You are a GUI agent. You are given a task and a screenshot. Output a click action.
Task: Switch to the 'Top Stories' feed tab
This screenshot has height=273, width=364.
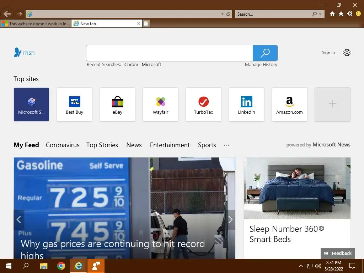(102, 145)
